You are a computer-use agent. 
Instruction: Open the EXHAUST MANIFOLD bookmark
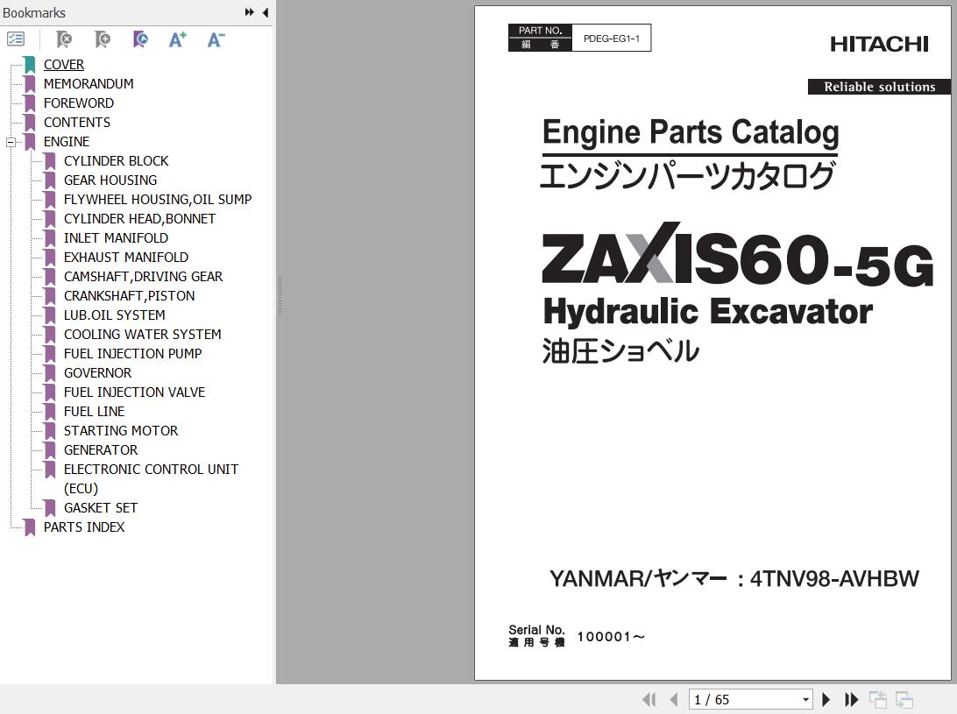click(125, 258)
